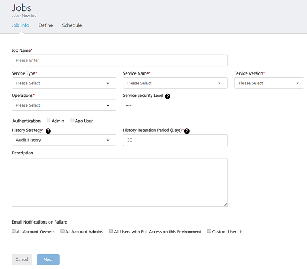Check the All Account Owners checkbox
307x269 pixels.
pos(14,231)
